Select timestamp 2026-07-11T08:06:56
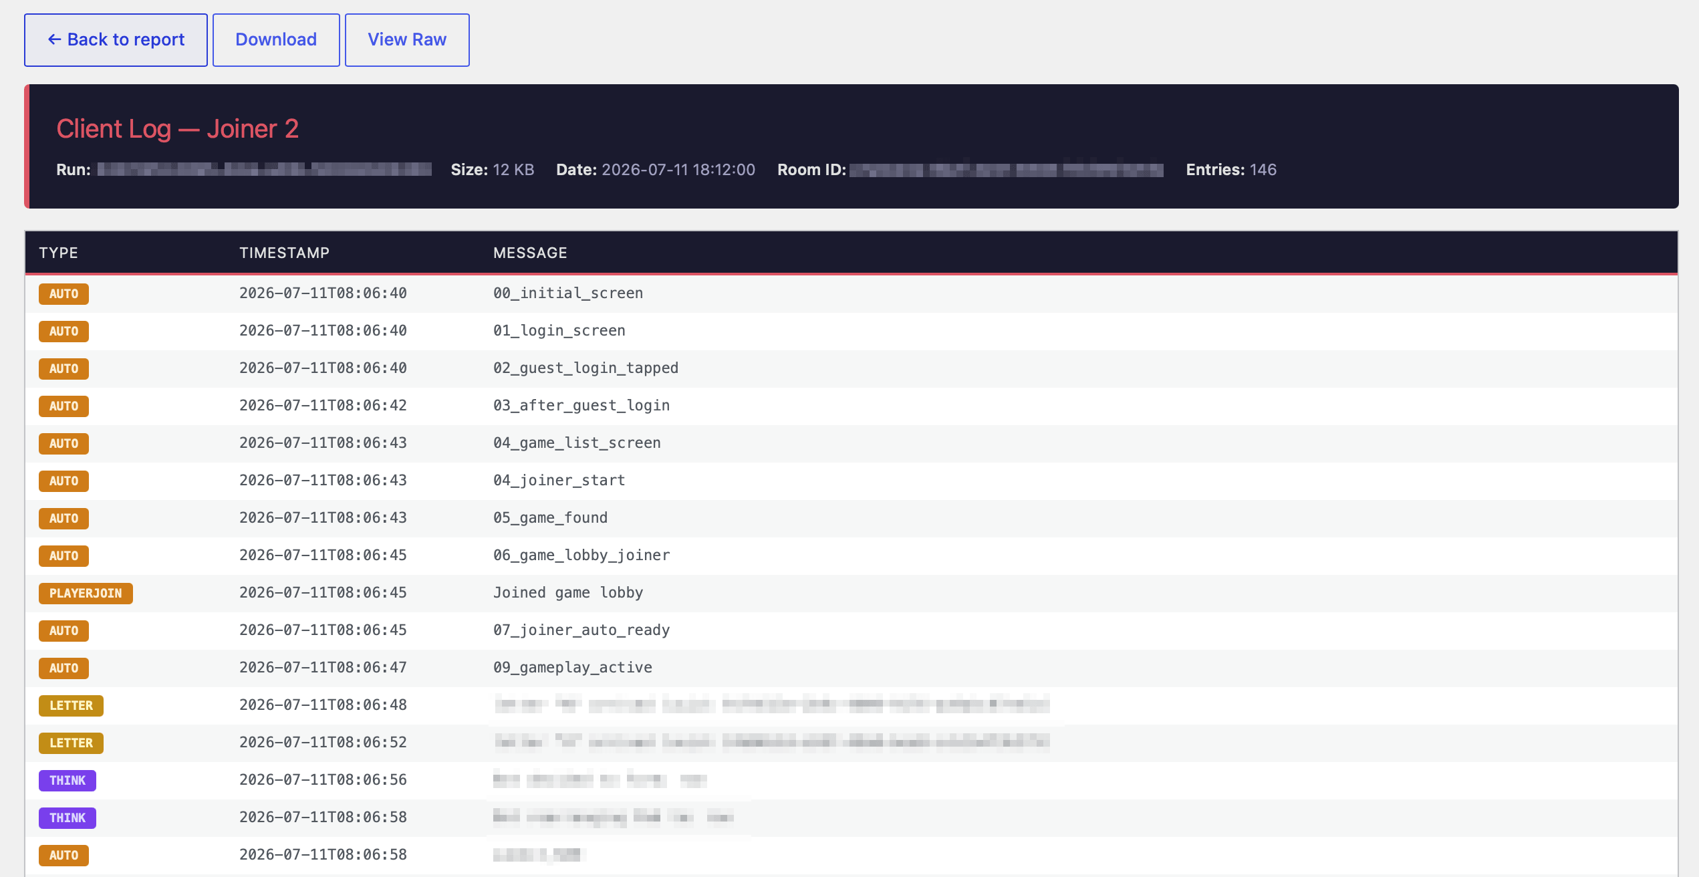1699x877 pixels. click(x=323, y=780)
